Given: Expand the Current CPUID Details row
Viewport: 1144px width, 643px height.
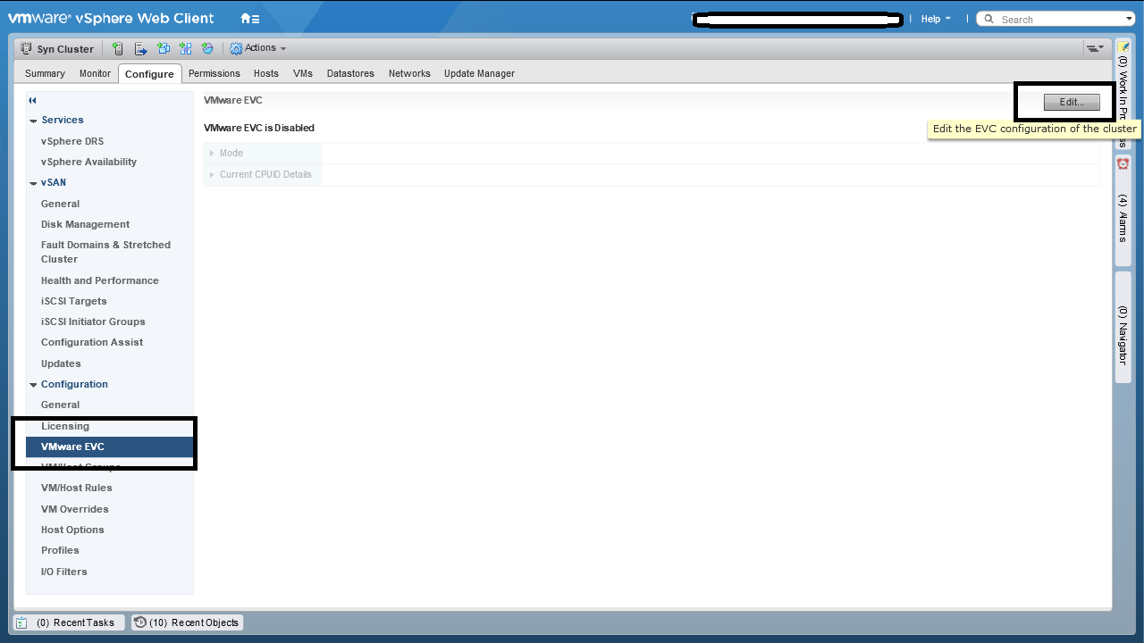Looking at the screenshot, I should pyautogui.click(x=211, y=175).
